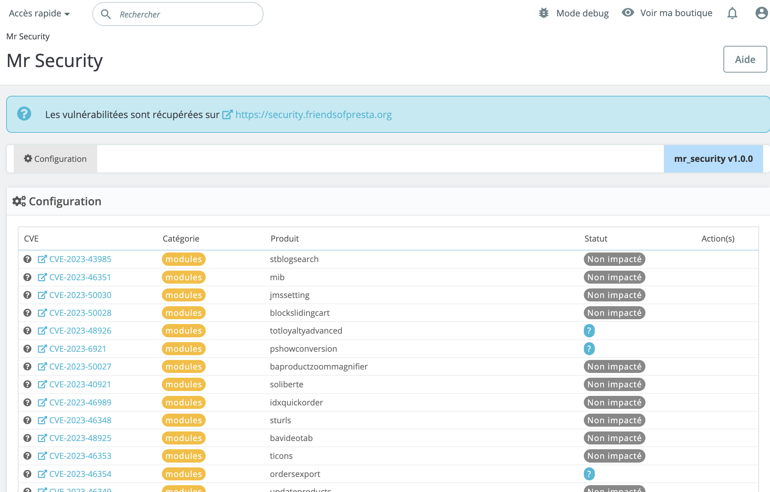Click the Mode debug bug icon
Viewport: 770px width, 492px height.
tap(543, 13)
